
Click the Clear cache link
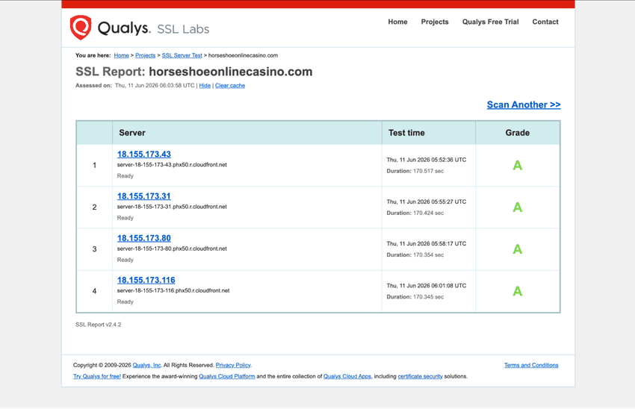[x=230, y=85]
